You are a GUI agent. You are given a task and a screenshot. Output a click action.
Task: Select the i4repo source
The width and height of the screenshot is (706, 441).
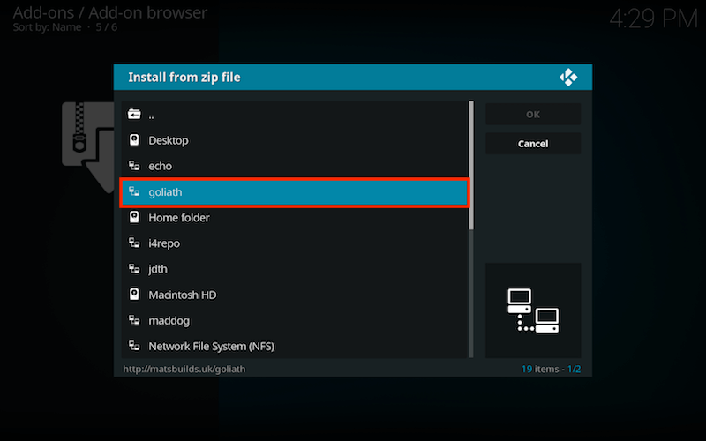coord(295,243)
